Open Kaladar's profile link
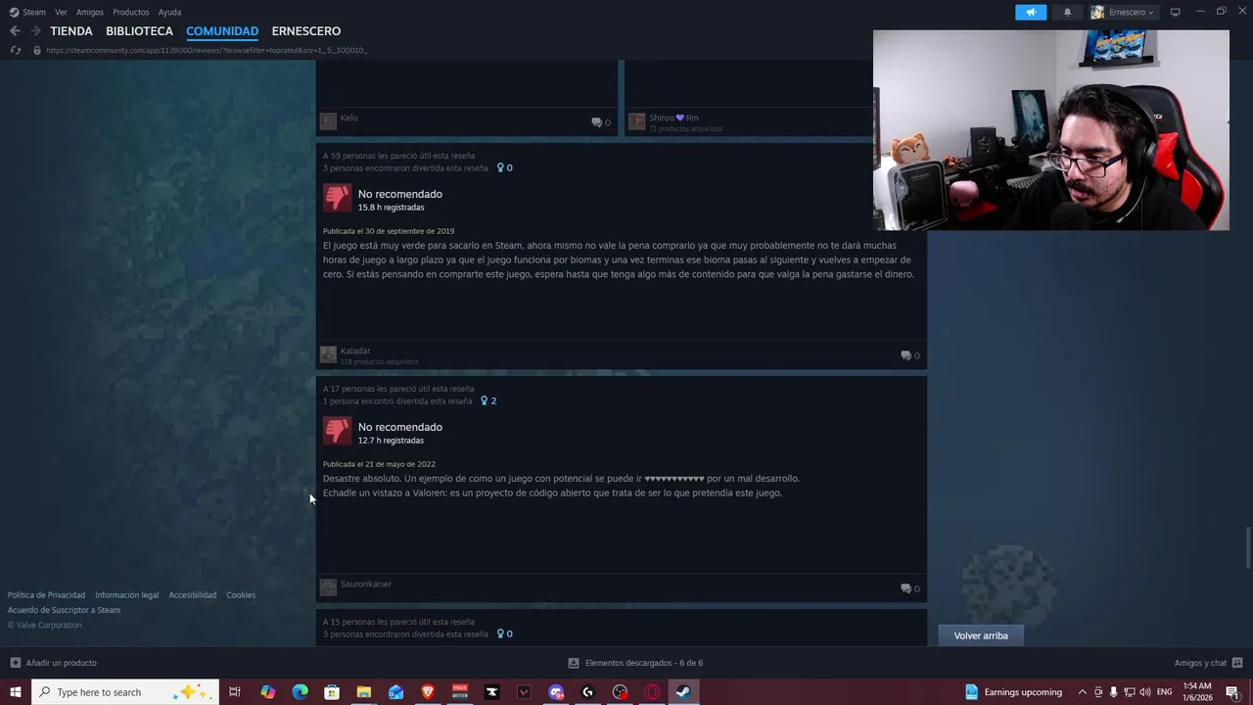 coord(355,351)
